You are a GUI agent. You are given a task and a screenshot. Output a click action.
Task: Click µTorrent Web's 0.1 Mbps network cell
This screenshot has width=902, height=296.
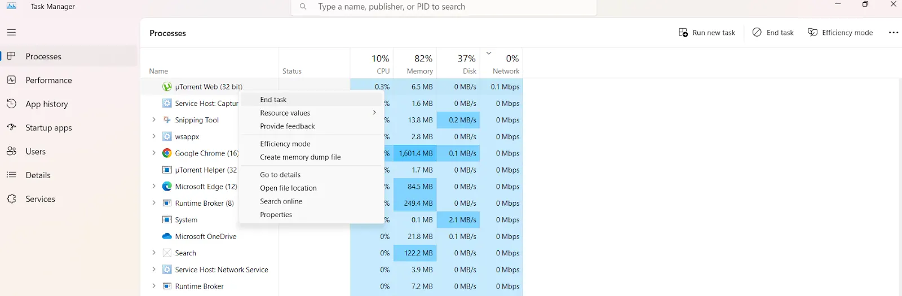point(502,87)
